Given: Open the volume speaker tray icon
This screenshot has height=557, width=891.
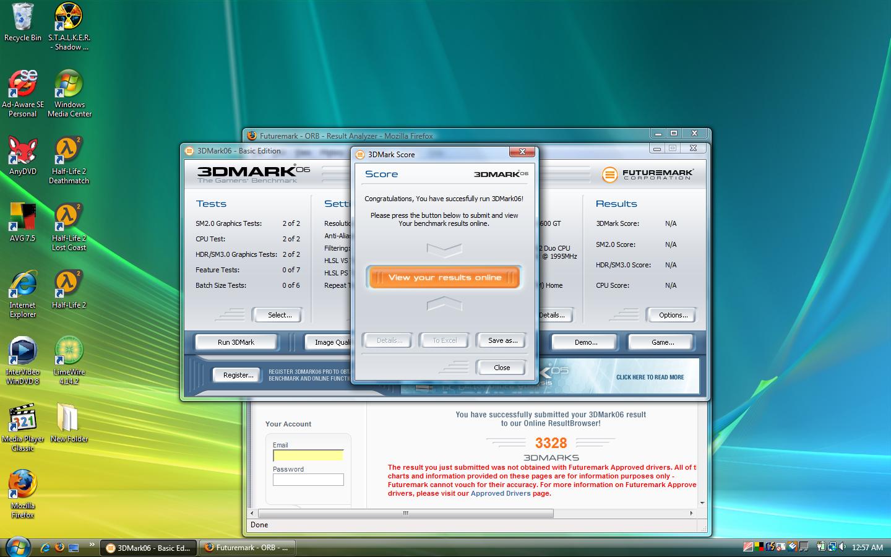Looking at the screenshot, I should (841, 547).
